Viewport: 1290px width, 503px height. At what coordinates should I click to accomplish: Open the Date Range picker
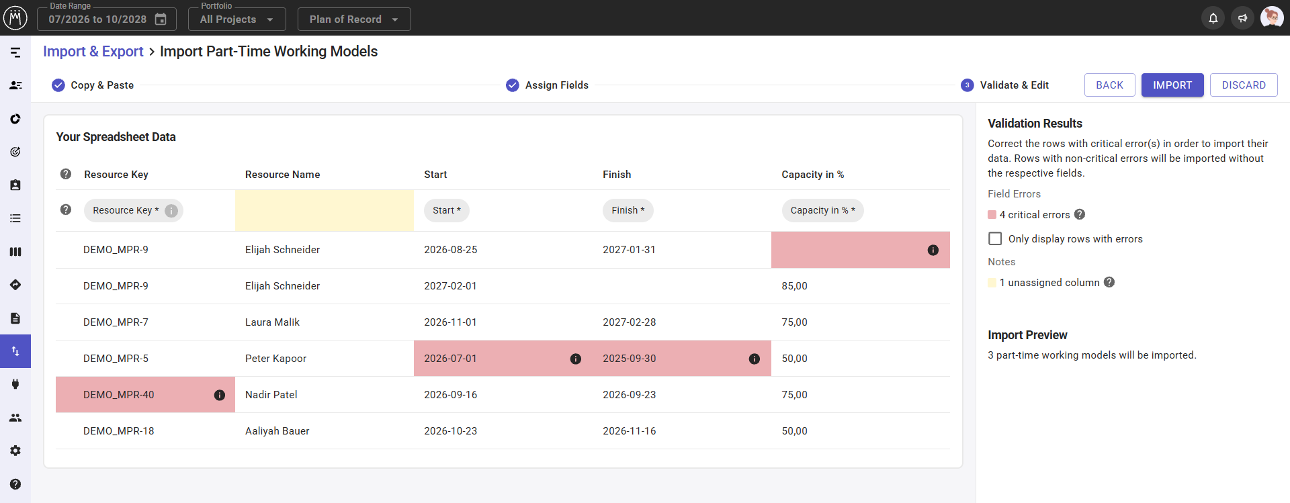coord(107,19)
